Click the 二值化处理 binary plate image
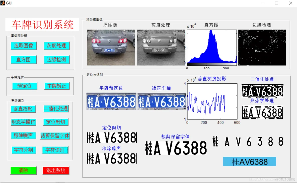The height and width of the screenshot is (183, 297). click(x=263, y=91)
